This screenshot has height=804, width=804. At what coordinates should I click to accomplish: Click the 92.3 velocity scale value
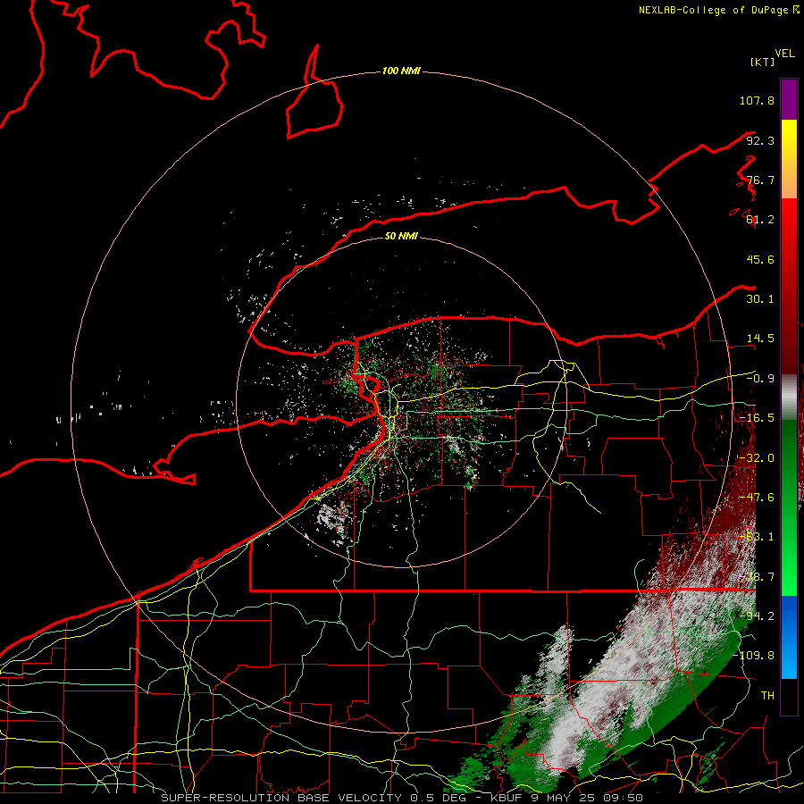click(x=760, y=140)
